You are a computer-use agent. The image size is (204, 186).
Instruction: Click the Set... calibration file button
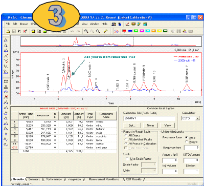click(x=132, y=126)
